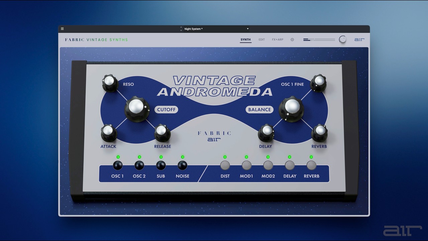
Task: Click the VINTAGE ANDROMEDA title
Action: click(215, 86)
